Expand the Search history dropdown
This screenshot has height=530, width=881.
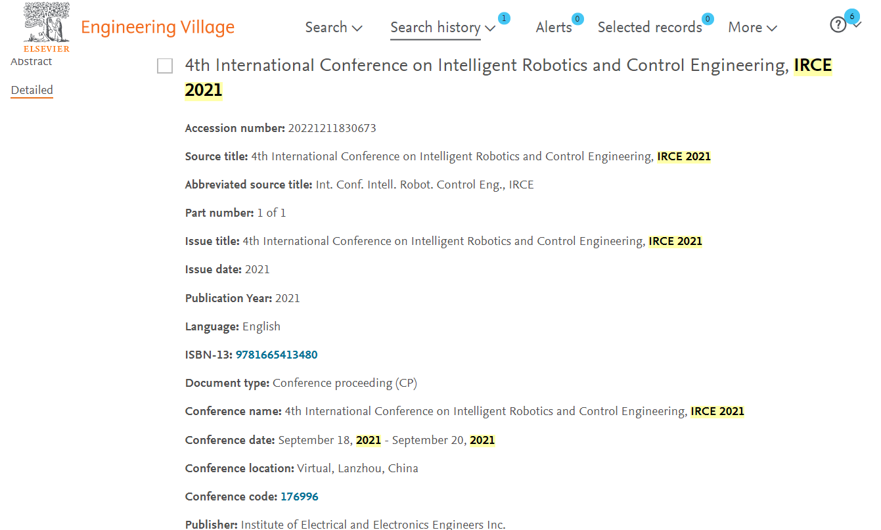pos(443,28)
